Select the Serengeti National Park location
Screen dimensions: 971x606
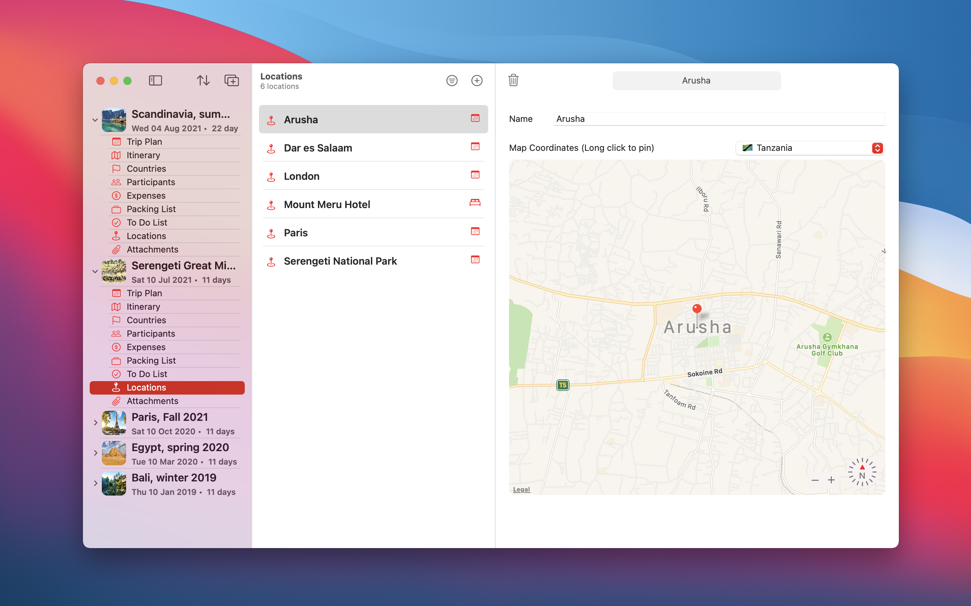373,261
